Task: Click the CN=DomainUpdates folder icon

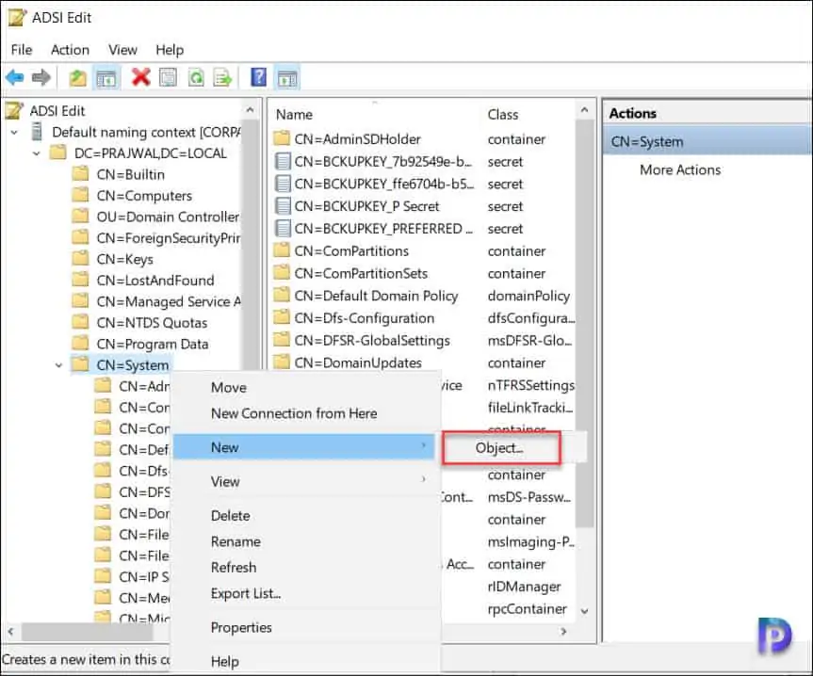Action: pos(282,362)
